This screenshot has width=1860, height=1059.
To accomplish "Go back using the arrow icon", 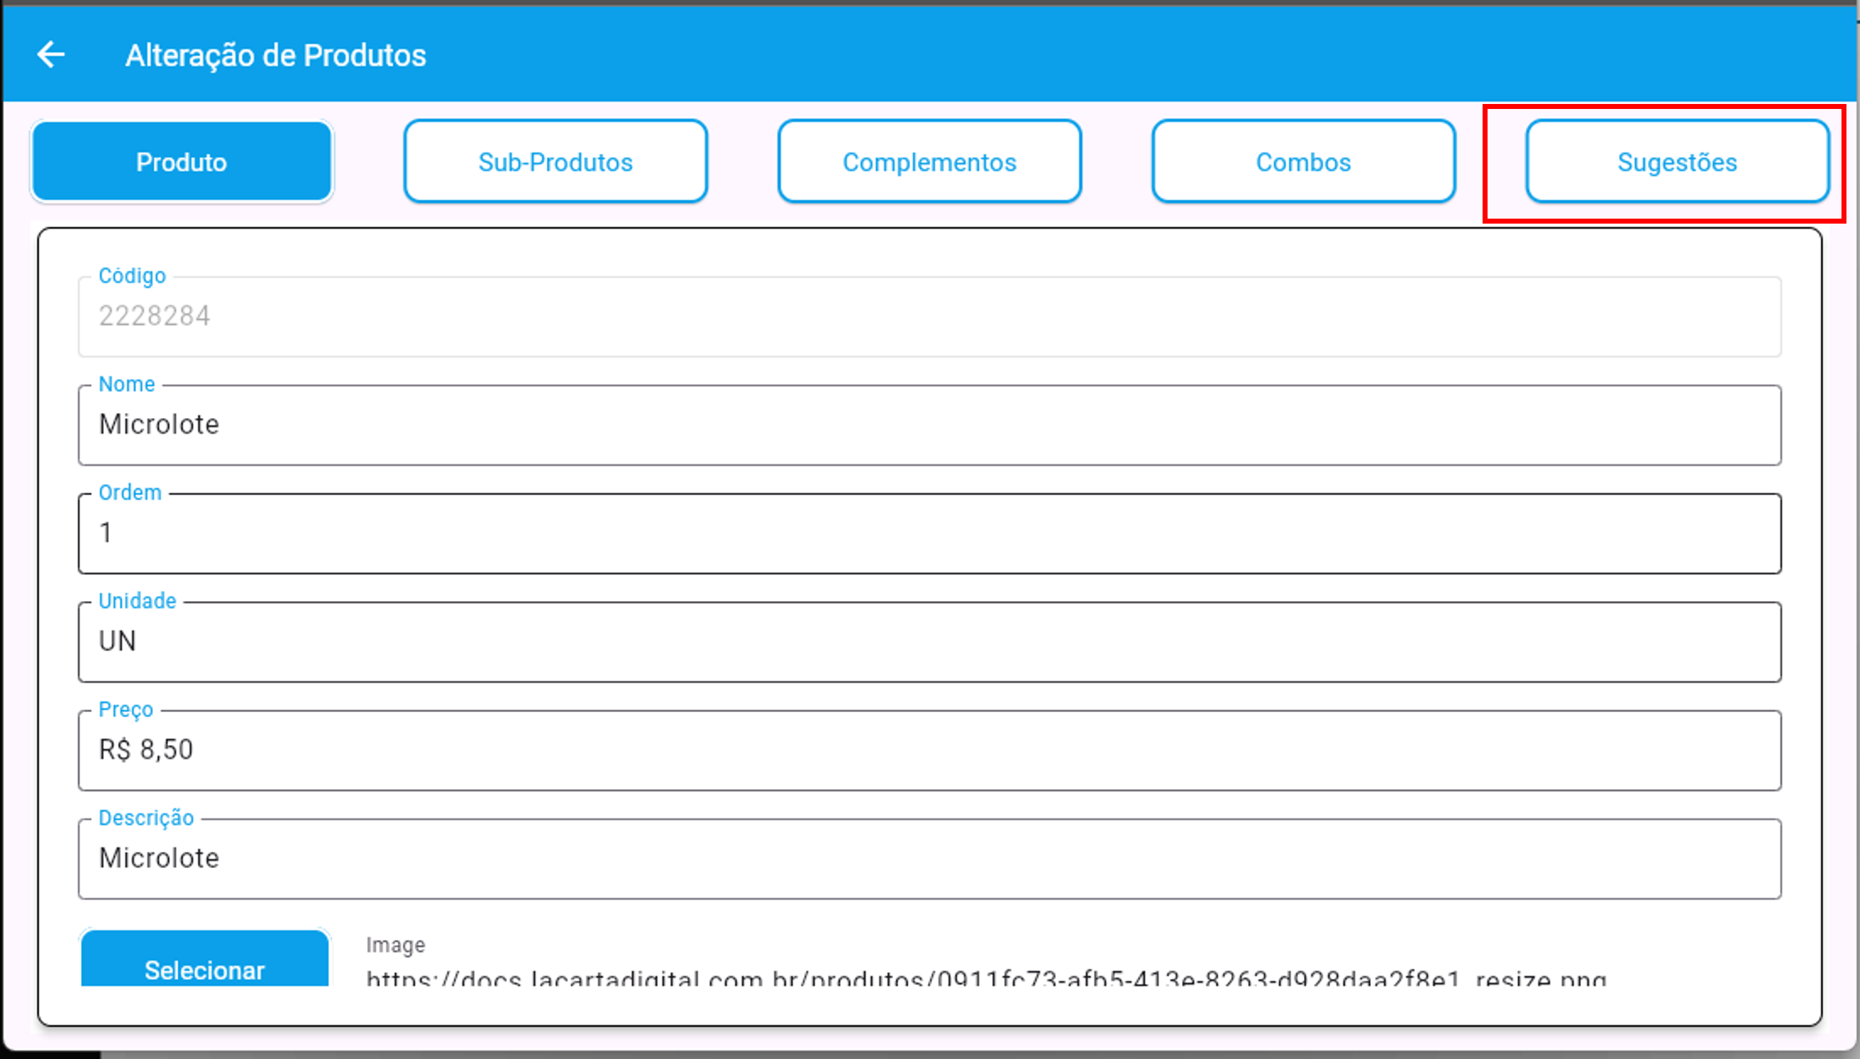I will point(51,55).
